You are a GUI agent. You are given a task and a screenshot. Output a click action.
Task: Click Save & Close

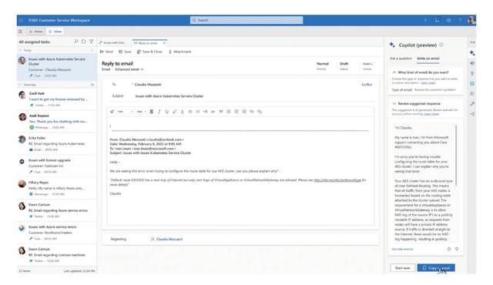click(x=149, y=52)
